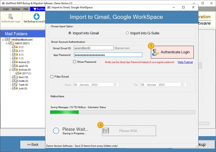Tick the Filter Email checkbox

pyautogui.click(x=52, y=77)
